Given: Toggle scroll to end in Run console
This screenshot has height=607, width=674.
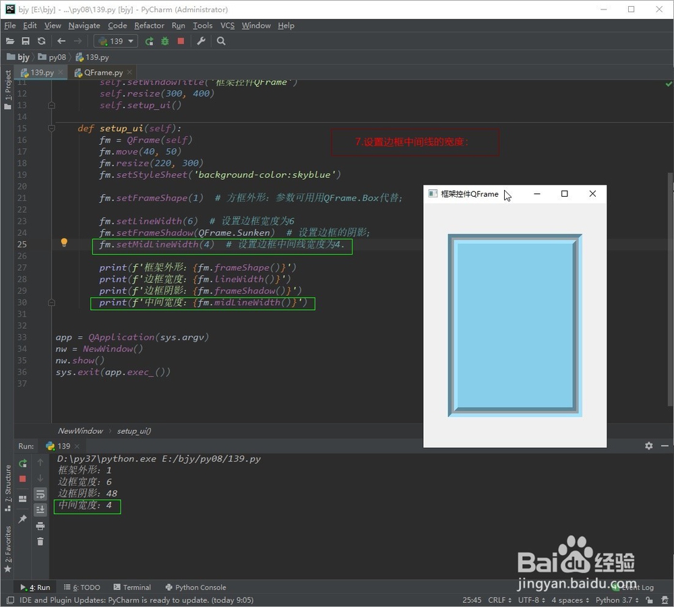Looking at the screenshot, I should pos(40,509).
